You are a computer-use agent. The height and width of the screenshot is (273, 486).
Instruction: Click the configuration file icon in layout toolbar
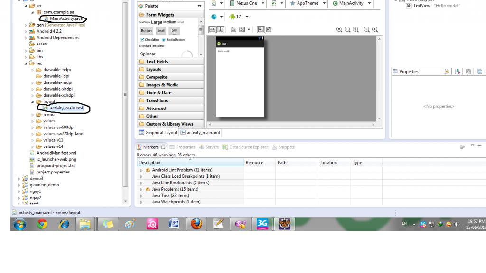pos(214,3)
